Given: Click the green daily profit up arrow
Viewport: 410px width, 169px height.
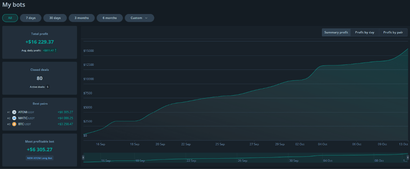Looking at the screenshot, I should tap(55, 51).
